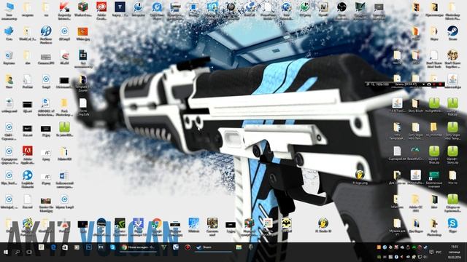467x262 pixels.
Task: Click the magnifier icon on the recording toolbar
Action: (373, 84)
